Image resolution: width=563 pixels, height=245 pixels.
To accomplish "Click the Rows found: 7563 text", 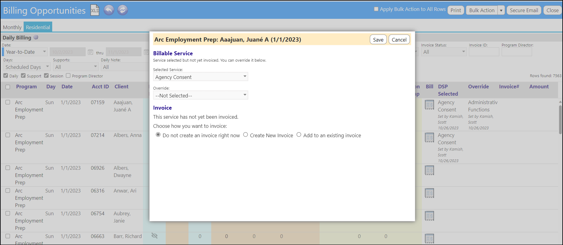I will click(x=546, y=76).
